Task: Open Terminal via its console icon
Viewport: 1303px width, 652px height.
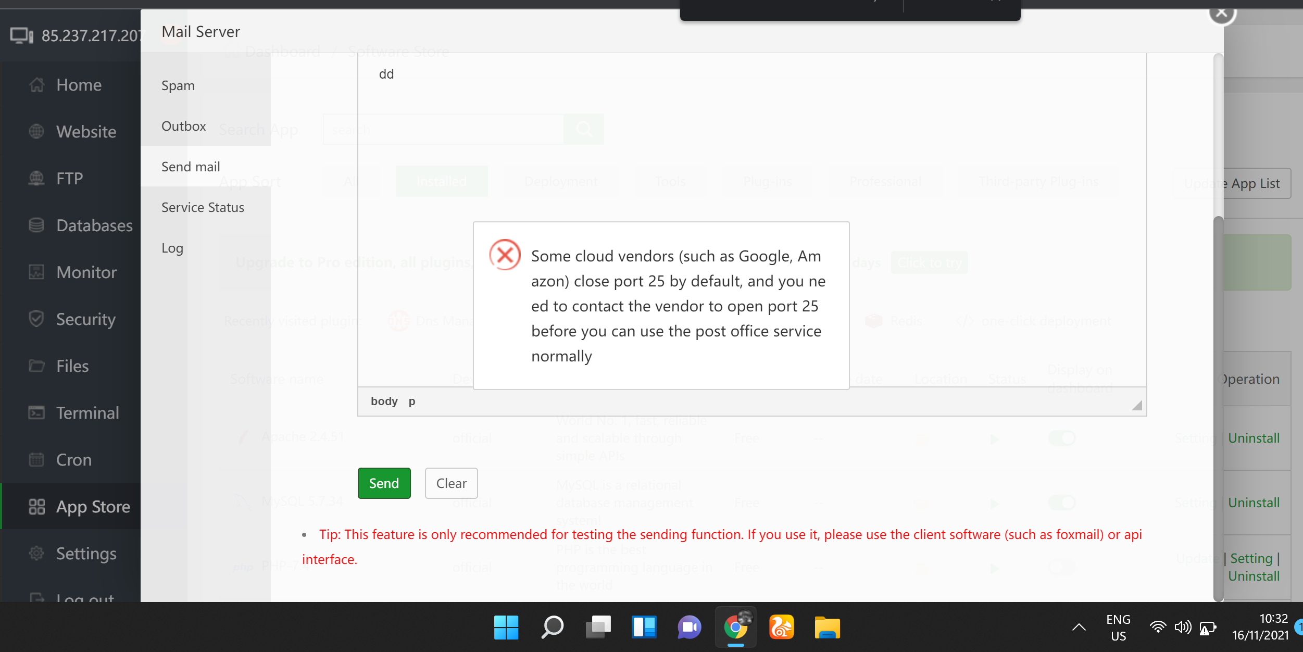Action: tap(36, 413)
